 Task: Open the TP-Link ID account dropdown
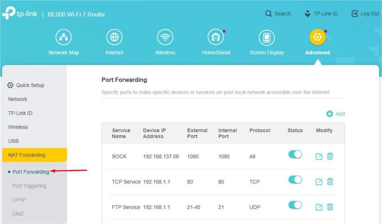(322, 13)
